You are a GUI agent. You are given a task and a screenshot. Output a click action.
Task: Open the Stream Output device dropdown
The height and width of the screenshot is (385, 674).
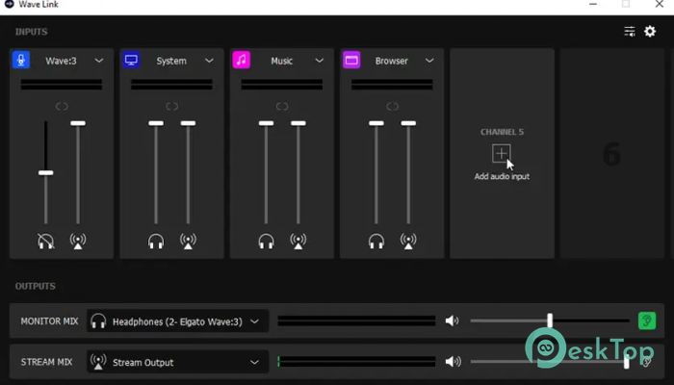coord(177,362)
